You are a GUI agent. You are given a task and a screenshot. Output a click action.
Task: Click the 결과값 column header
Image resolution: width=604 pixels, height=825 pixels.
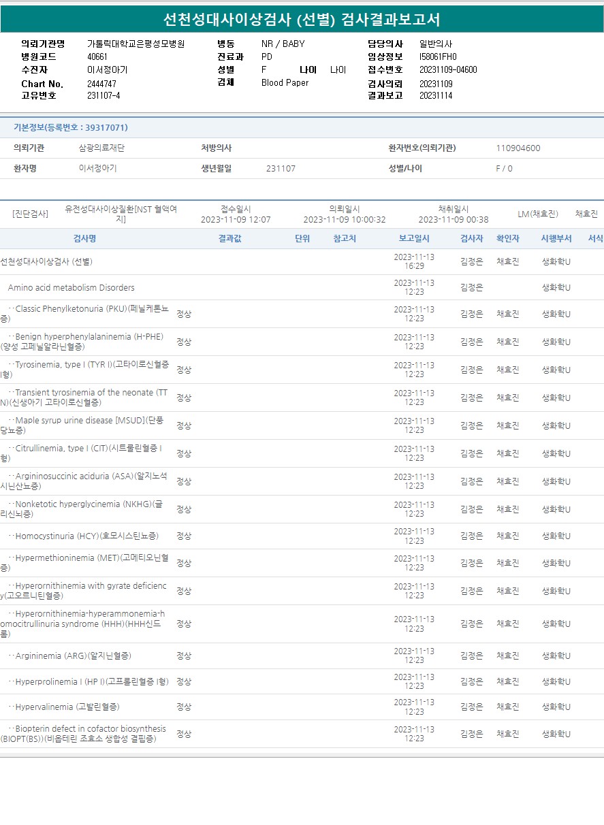[x=229, y=238]
